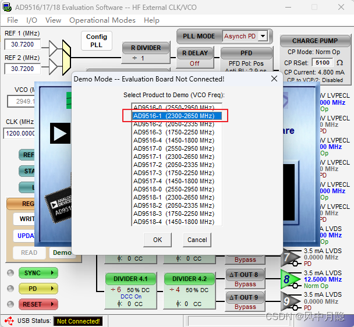Click Cancel in the Demo Mode dialog
Viewport: 354px width, 327px height.
(197, 240)
